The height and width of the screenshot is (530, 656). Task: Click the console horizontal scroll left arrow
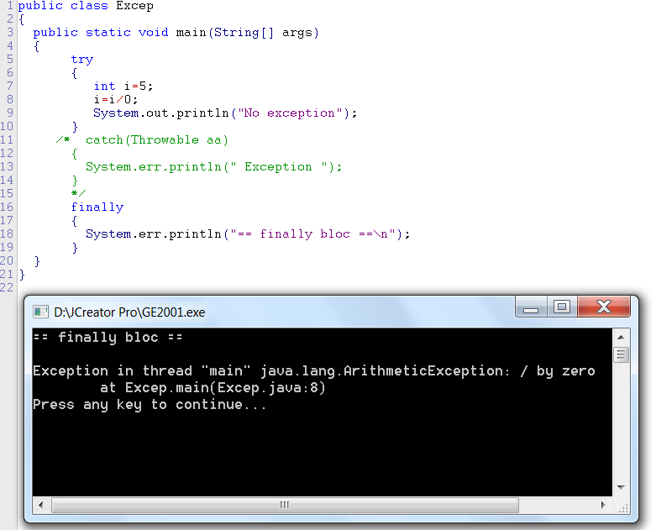40,505
